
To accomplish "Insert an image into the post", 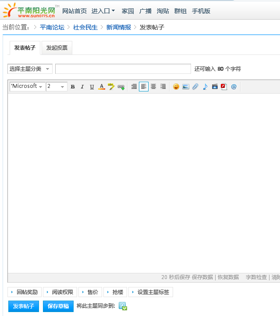I will (x=185, y=87).
